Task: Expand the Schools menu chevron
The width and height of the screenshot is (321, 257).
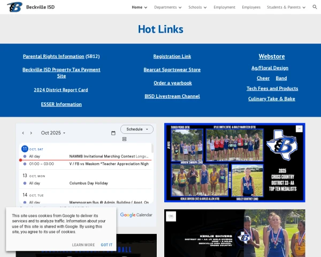Action: point(205,7)
